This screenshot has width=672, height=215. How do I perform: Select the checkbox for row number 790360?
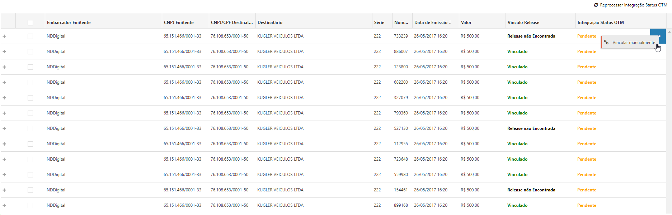[30, 113]
